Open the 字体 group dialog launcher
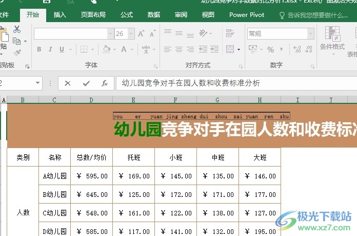Screen dimensions: 357x236 tap(156, 66)
